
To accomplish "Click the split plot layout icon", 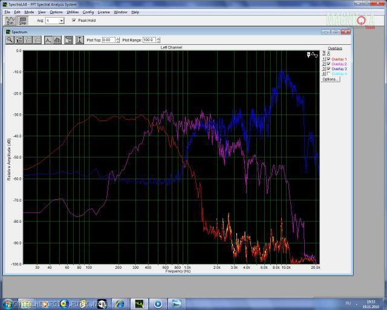I will pyautogui.click(x=68, y=40).
